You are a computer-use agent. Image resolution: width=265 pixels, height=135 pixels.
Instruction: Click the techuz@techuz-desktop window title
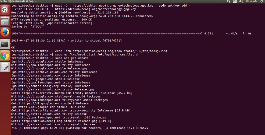click(x=19, y=1)
